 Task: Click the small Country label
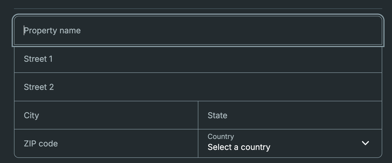pos(221,136)
